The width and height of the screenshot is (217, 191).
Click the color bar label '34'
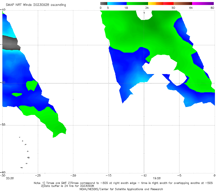coord(147,8)
